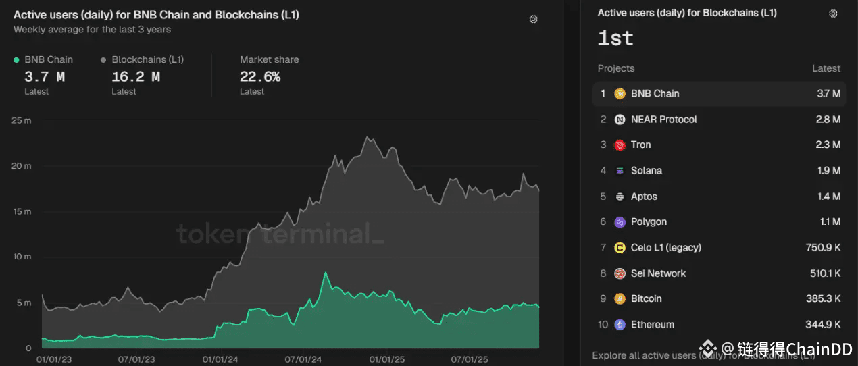The width and height of the screenshot is (858, 366).
Task: Open chart settings gear for BNB Chain chart
Action: [x=533, y=19]
